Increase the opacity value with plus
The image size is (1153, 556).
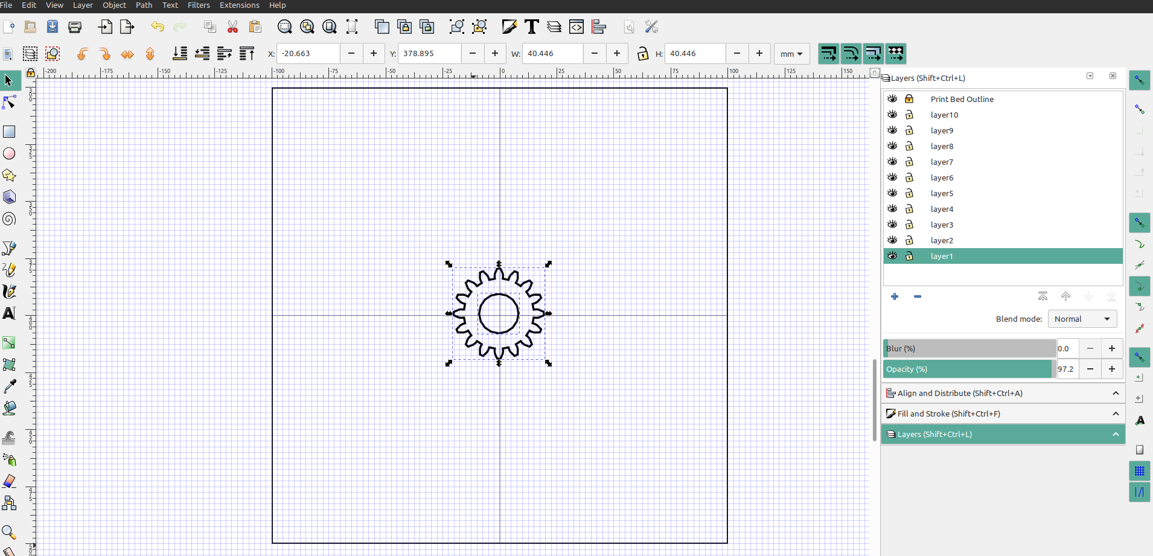tap(1112, 369)
